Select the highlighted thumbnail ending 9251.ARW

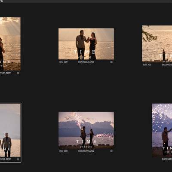click(x=10, y=130)
